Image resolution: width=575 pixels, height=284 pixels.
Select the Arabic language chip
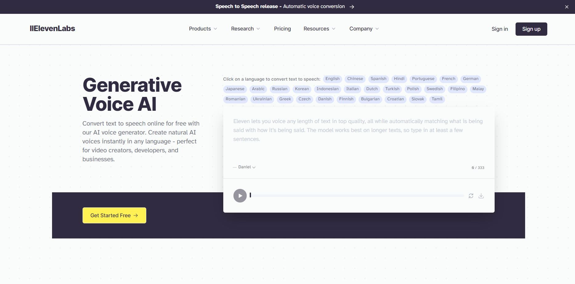pyautogui.click(x=258, y=89)
